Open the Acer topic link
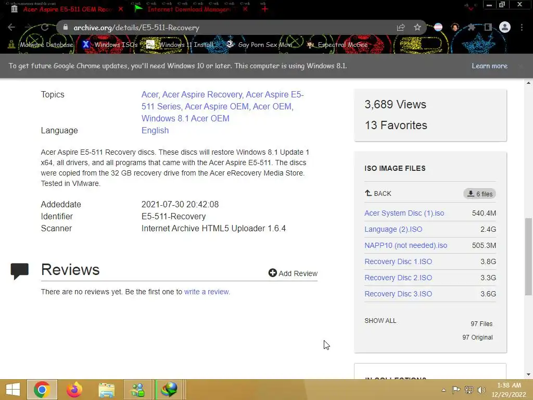533x400 pixels. tap(150, 95)
